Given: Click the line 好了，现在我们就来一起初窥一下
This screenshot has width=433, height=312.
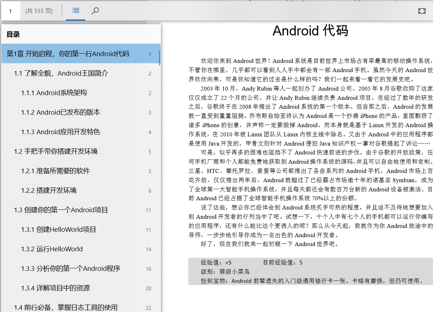Looking at the screenshot, I should click(270, 244).
